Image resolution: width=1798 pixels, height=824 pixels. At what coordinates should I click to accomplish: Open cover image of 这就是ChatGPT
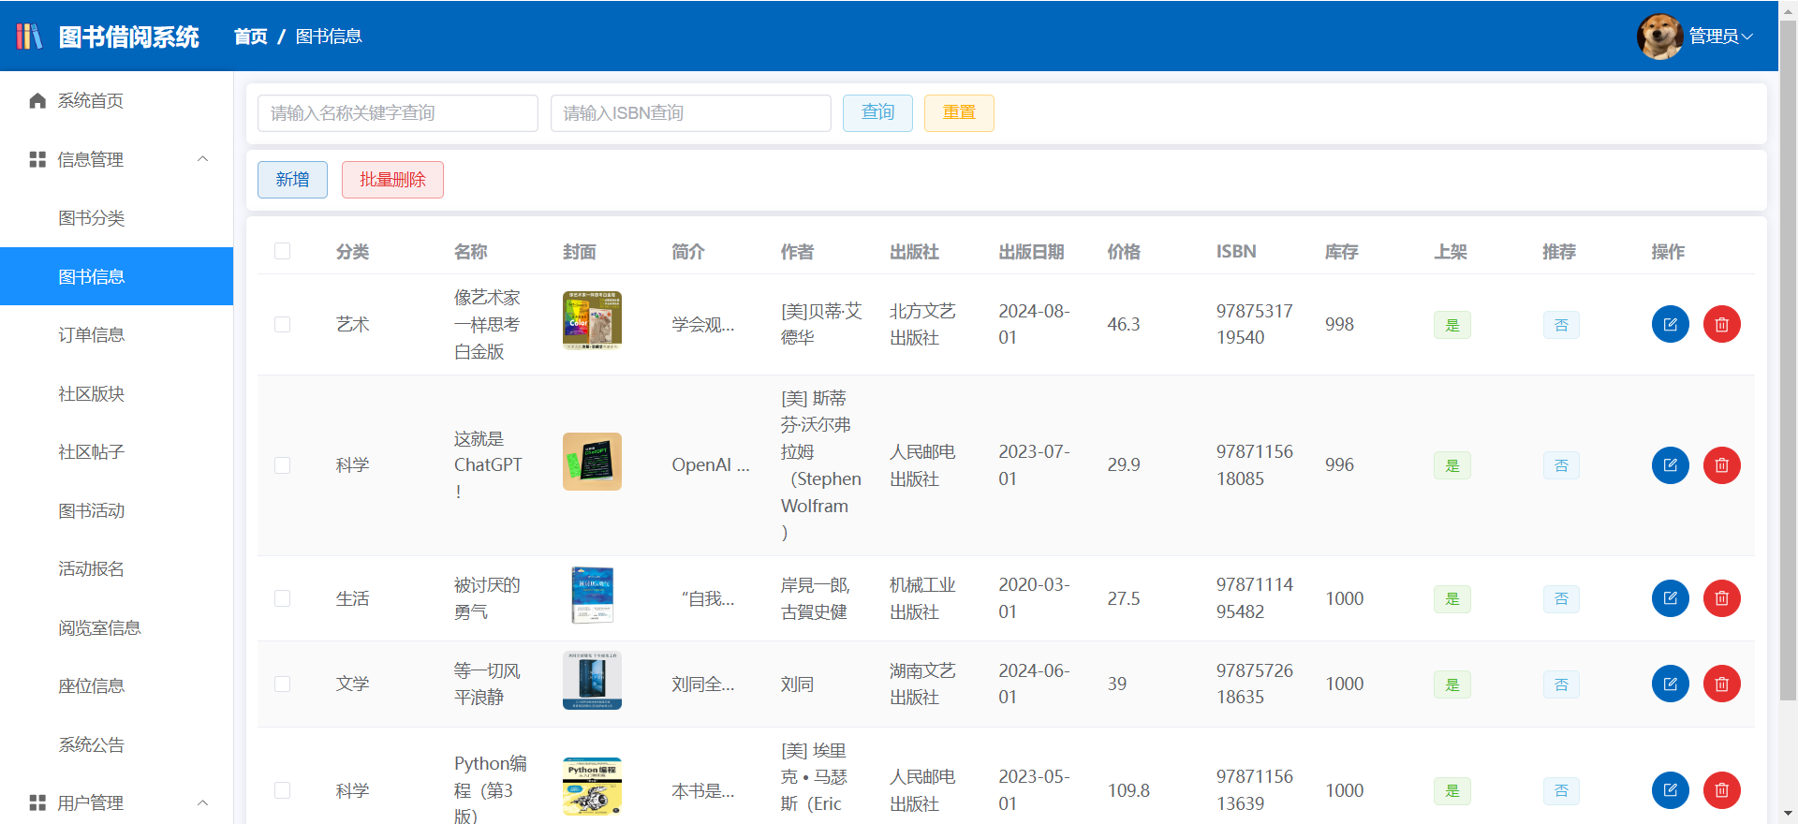(x=592, y=462)
